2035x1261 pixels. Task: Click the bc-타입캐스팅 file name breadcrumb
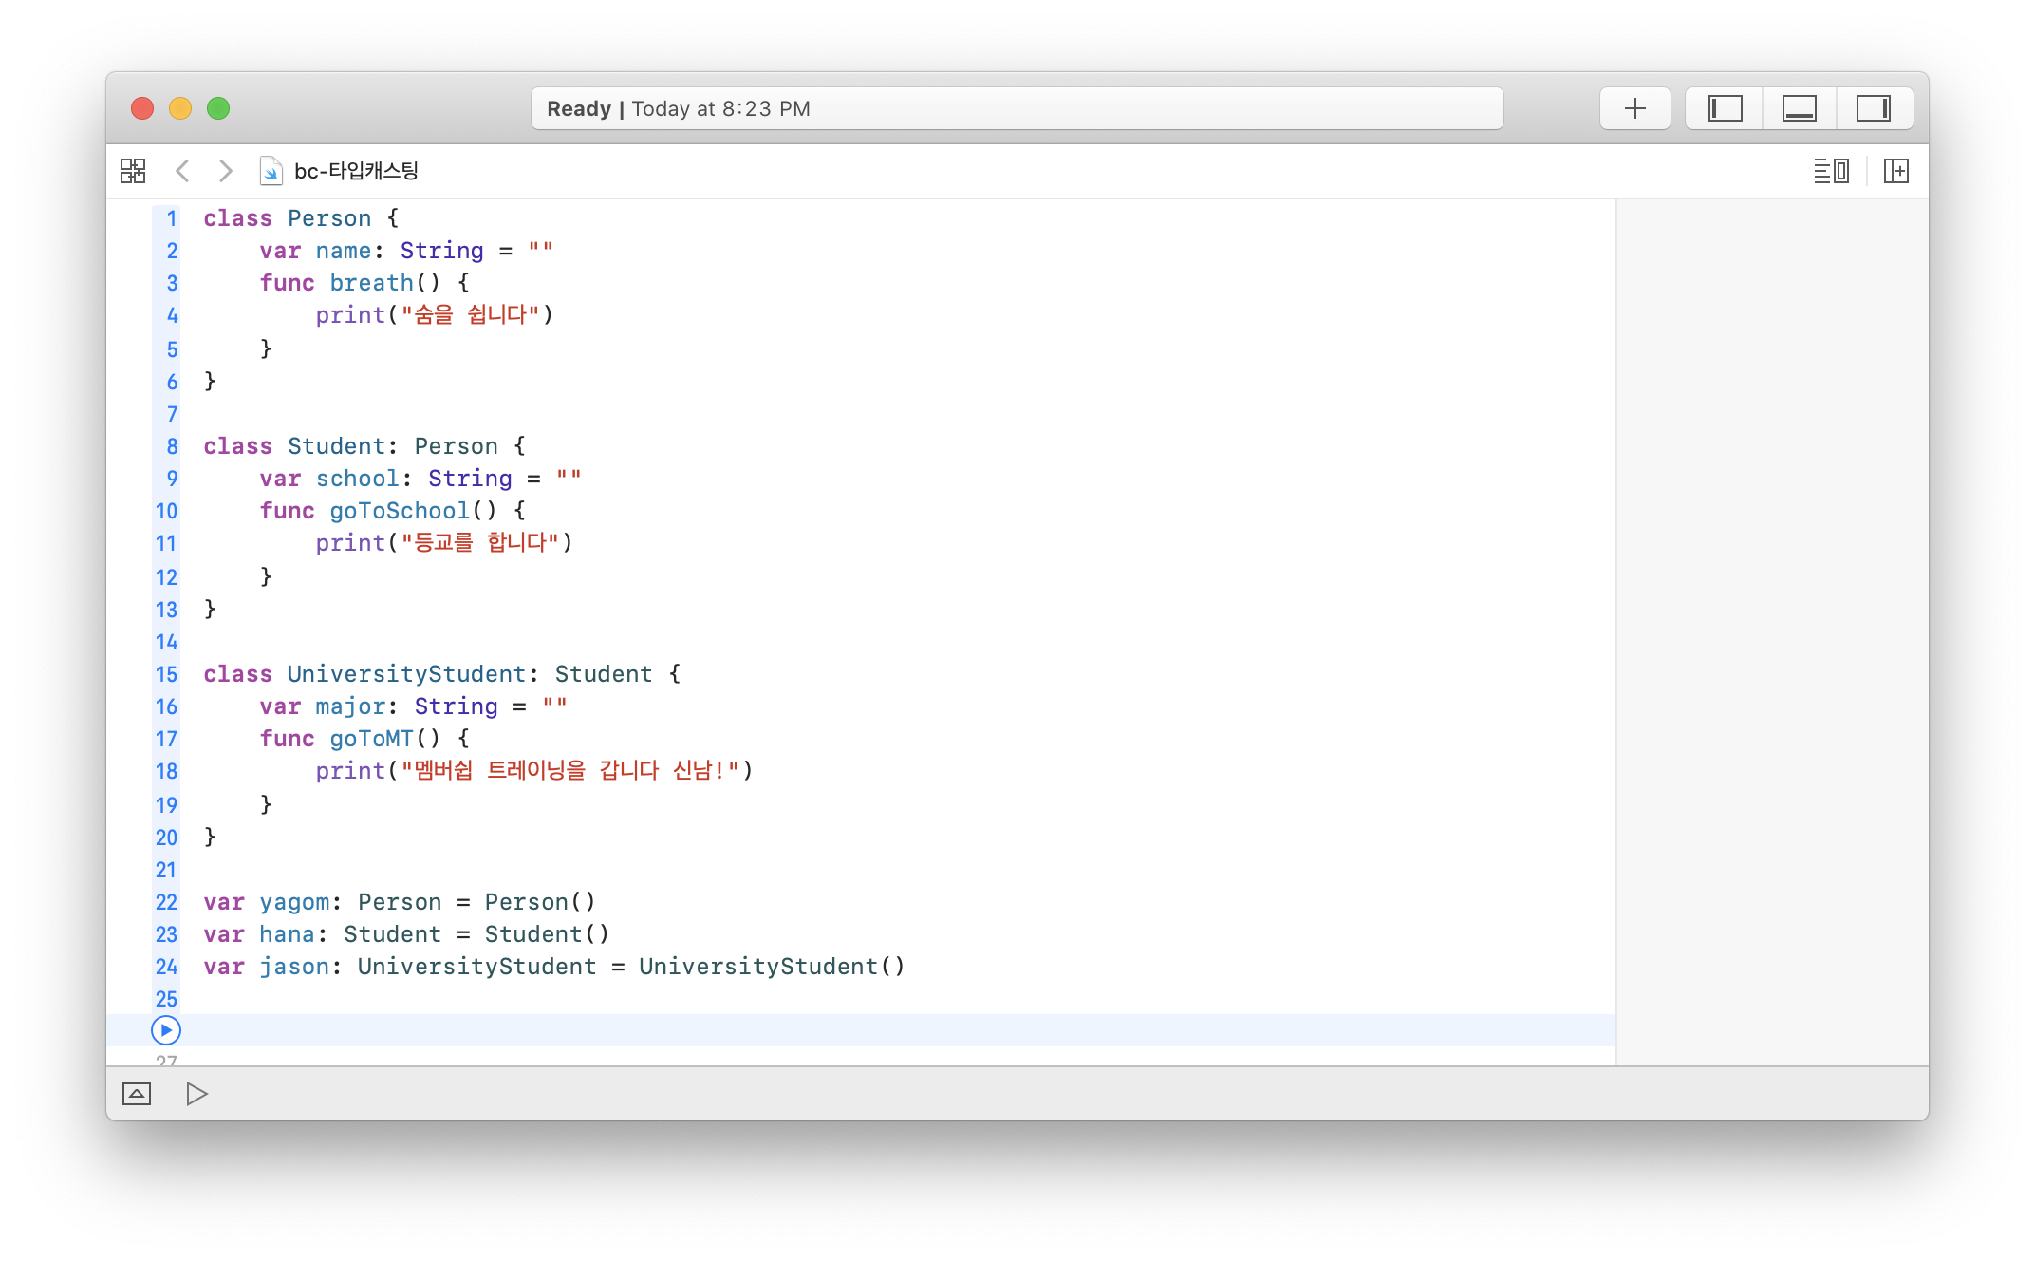356,171
